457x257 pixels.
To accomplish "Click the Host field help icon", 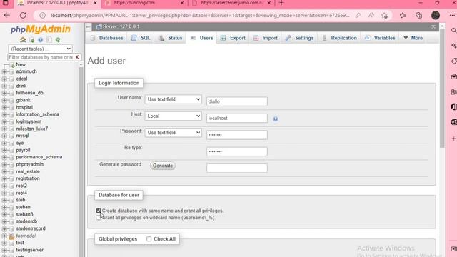I will (x=275, y=119).
